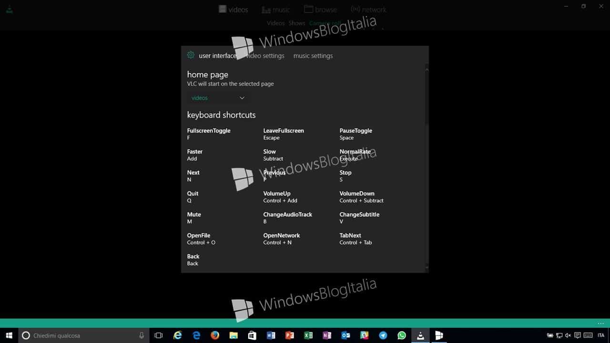Open the three-dot more options menu
The height and width of the screenshot is (343, 610).
[x=600, y=323]
